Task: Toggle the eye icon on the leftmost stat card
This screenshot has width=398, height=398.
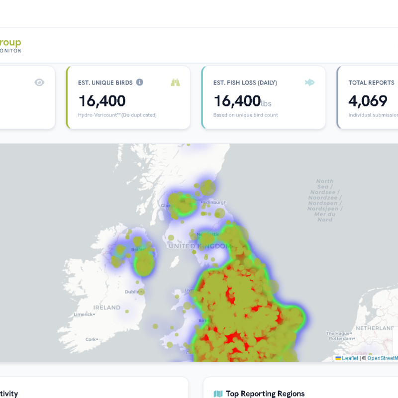Action: tap(40, 82)
